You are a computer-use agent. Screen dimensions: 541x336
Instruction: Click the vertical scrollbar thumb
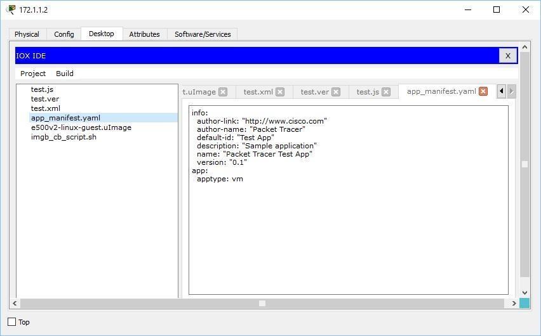(524, 164)
